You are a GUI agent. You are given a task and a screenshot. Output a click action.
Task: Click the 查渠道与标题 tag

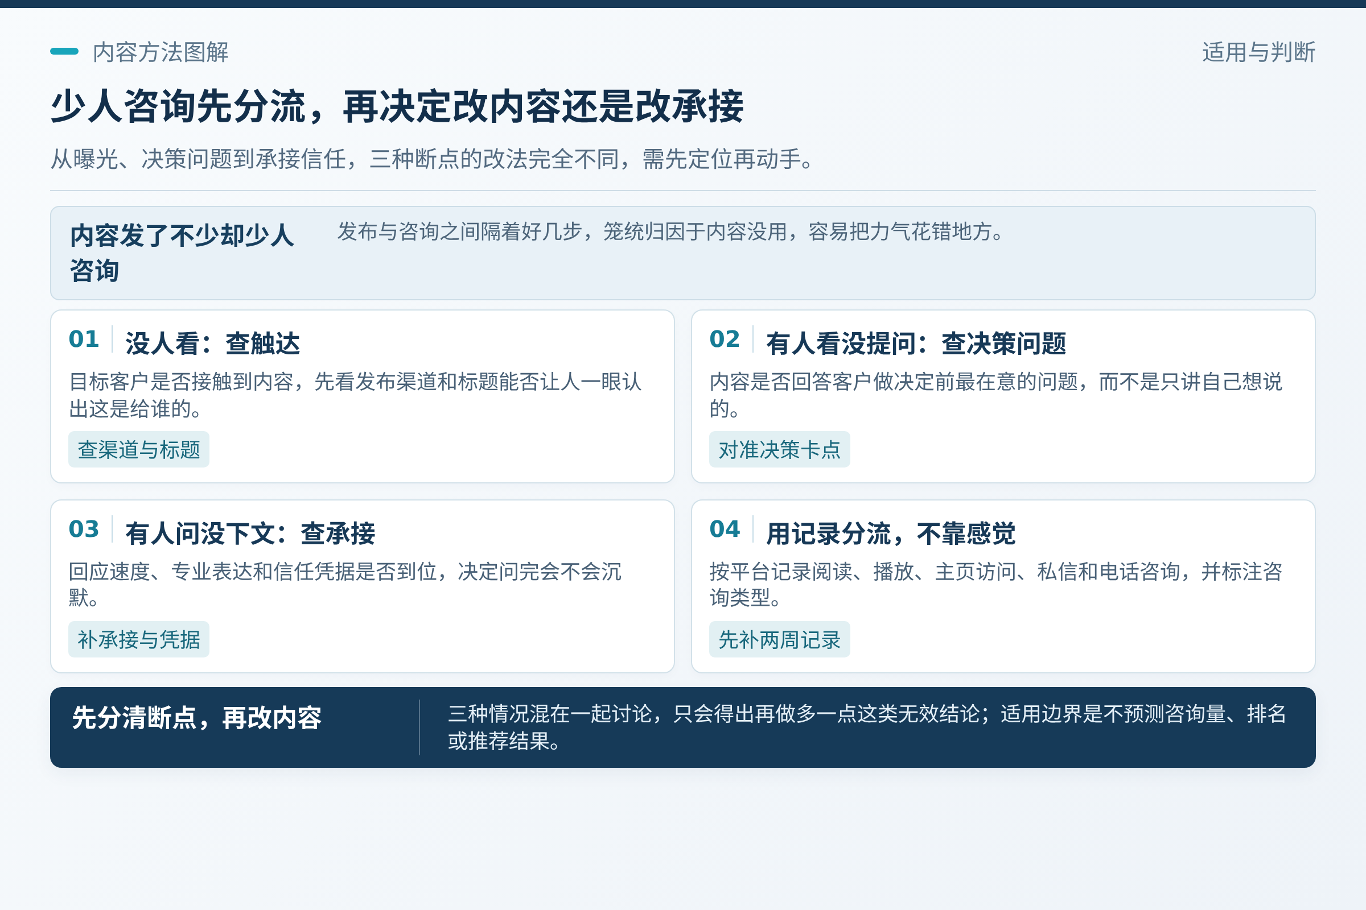(x=139, y=449)
